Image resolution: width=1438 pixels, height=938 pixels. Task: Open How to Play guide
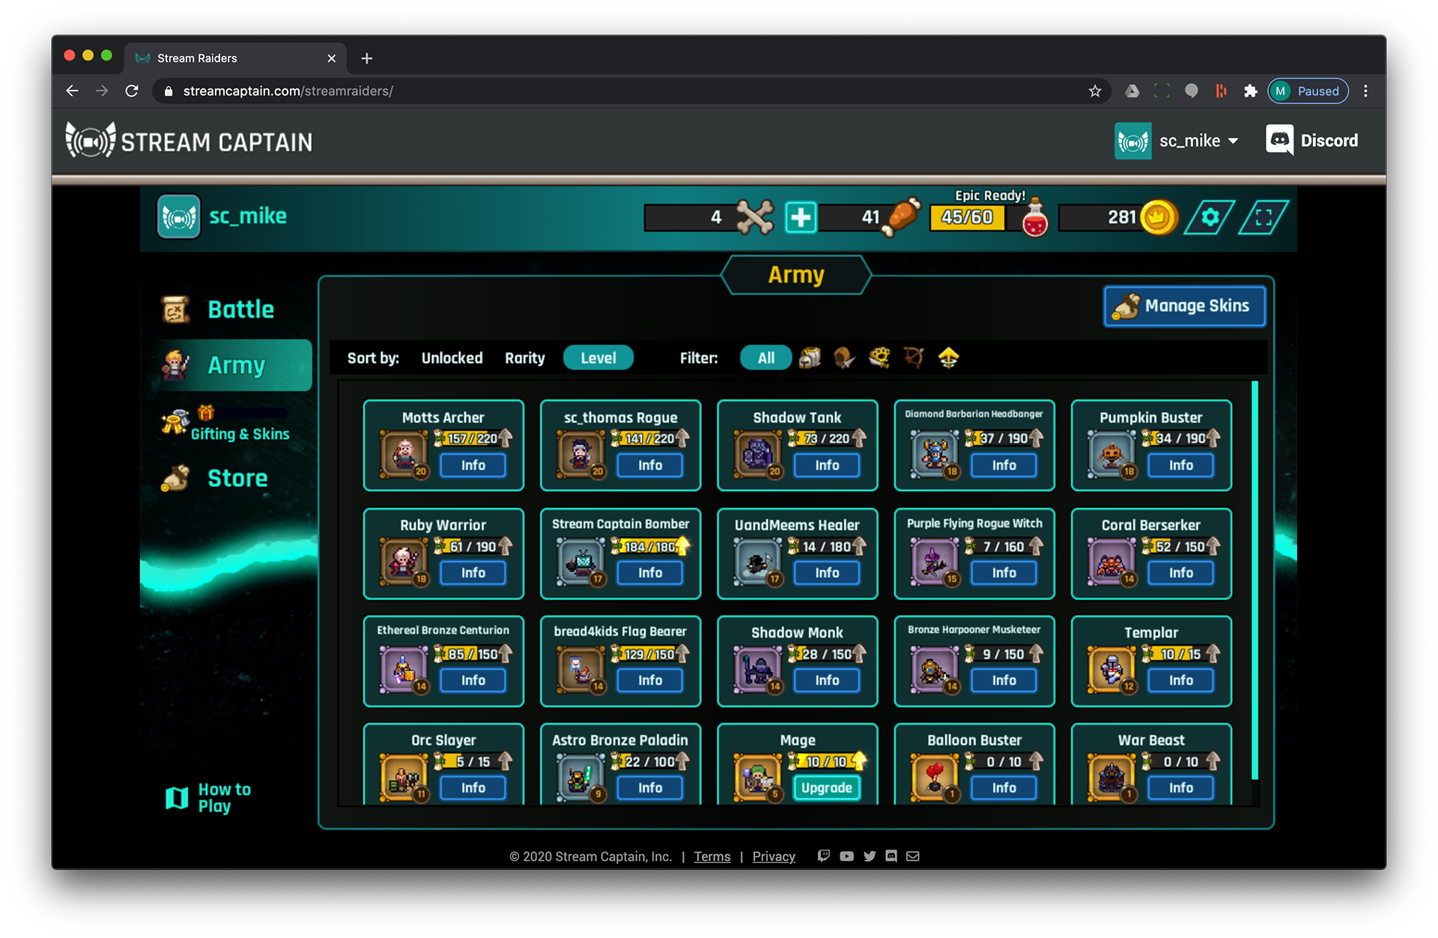click(208, 798)
